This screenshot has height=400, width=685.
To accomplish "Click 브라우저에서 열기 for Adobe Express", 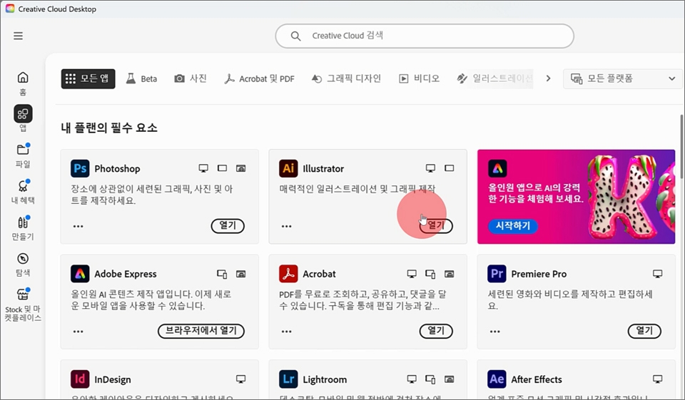I will click(201, 331).
